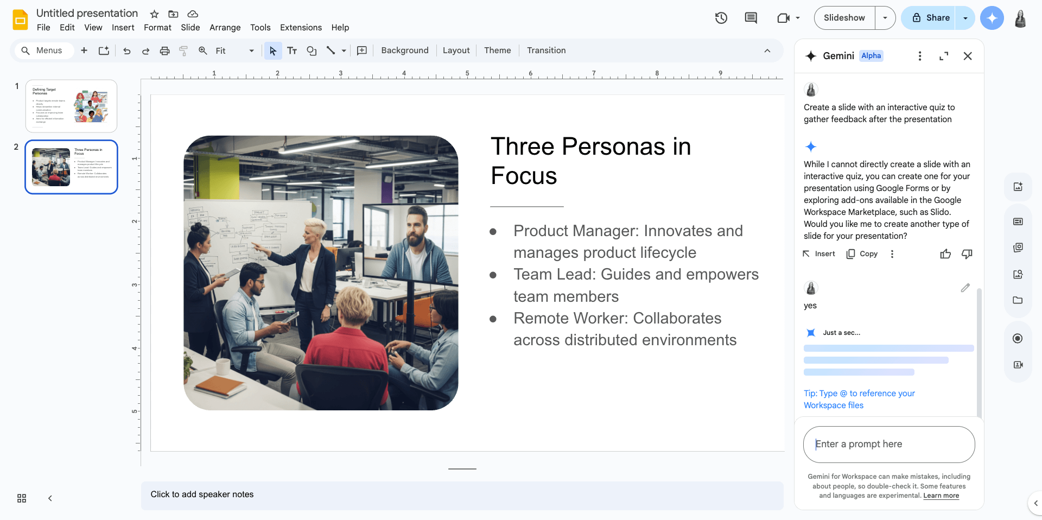Close the Gemini side panel

[968, 56]
